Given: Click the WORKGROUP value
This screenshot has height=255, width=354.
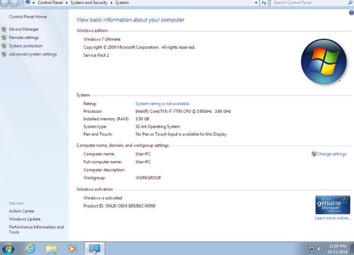Looking at the screenshot, I should click(x=148, y=178).
